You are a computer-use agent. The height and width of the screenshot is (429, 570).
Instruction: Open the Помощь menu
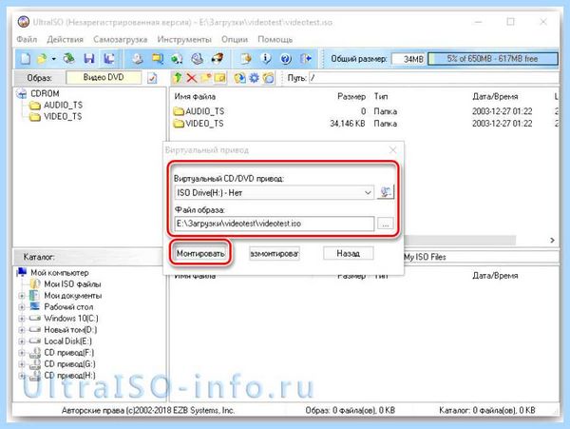point(275,39)
